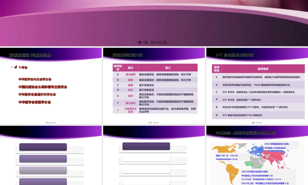Click '中国抗癌协会头颈肿瘤专业委员会' text line
The width and height of the screenshot is (308, 185).
[43, 87]
